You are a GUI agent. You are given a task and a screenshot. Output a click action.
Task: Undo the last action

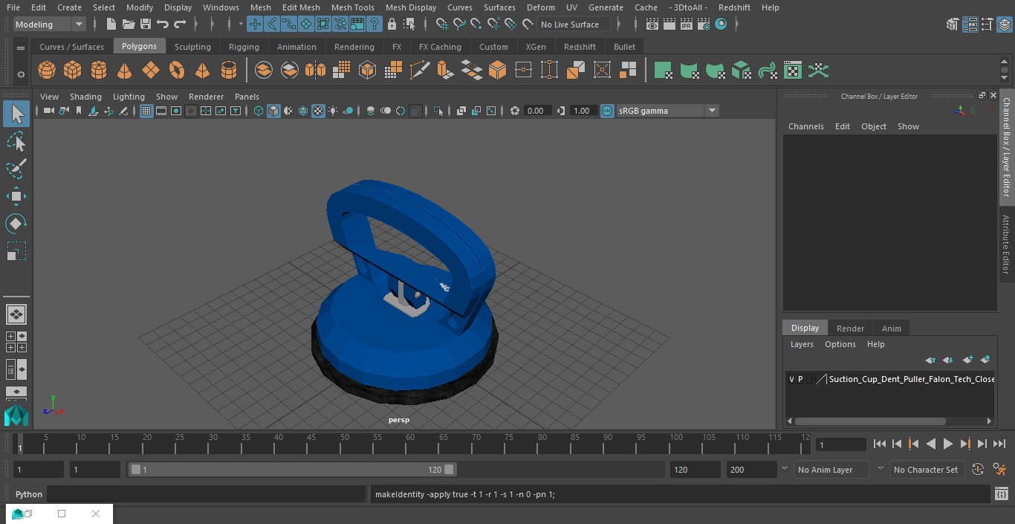[163, 25]
